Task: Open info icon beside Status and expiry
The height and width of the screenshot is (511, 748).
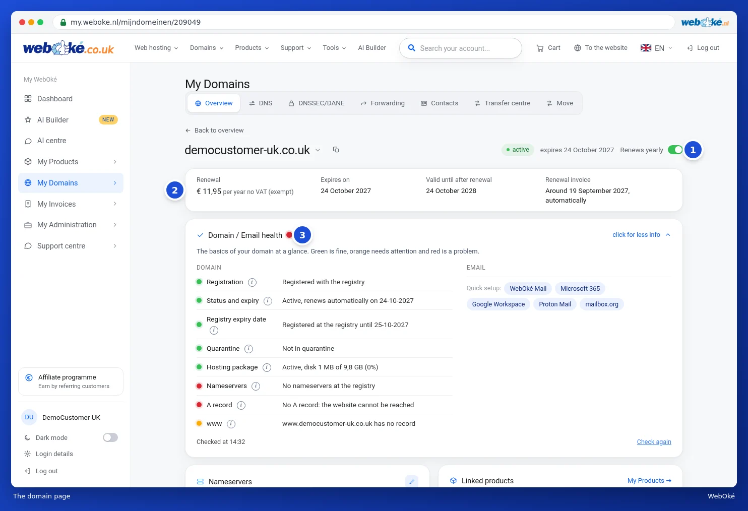Action: point(268,301)
